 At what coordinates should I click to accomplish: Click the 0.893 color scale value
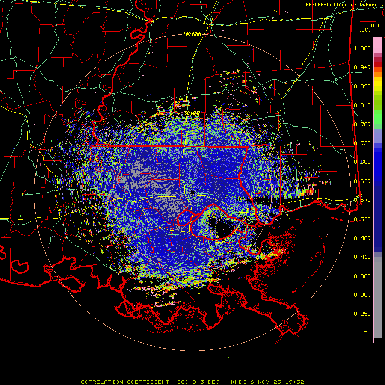click(x=362, y=86)
